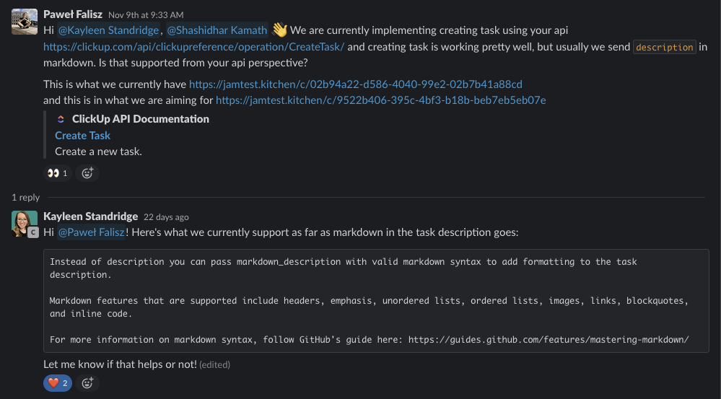
Task: Click the @Paweł Falisz mention in reply
Action: point(92,233)
